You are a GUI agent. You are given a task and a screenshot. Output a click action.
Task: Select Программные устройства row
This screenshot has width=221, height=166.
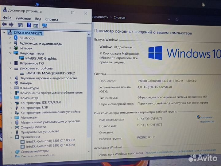pos(40,132)
